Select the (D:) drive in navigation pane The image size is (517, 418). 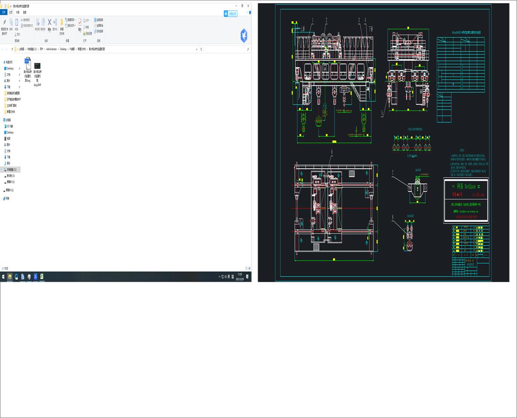10,176
